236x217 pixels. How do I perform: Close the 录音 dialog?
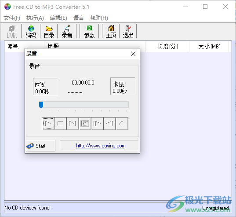coord(133,54)
